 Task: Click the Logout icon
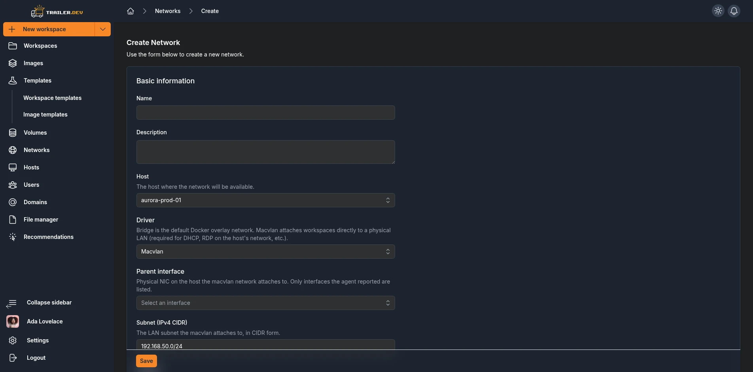coord(13,358)
